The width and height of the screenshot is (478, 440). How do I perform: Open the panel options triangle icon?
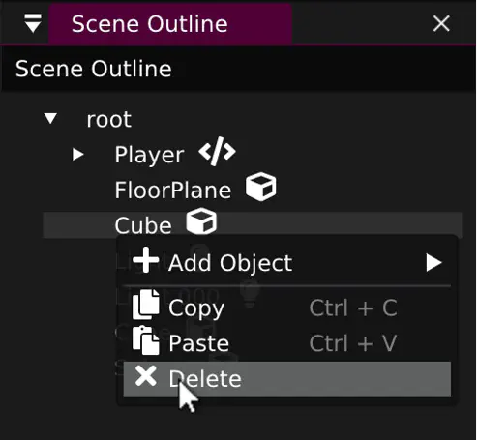33,23
